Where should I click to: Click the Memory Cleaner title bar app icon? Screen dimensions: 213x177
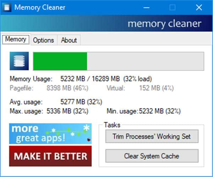[7, 7]
